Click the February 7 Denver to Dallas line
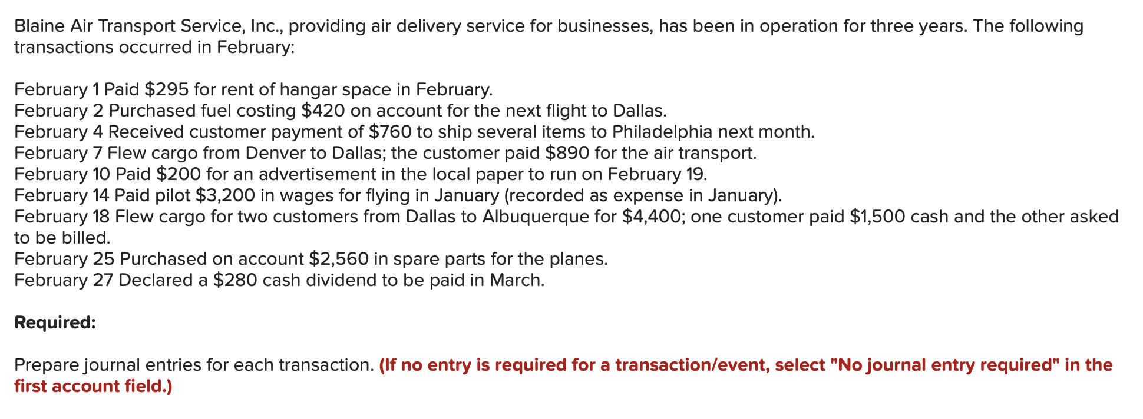The image size is (1143, 419). pos(385,153)
